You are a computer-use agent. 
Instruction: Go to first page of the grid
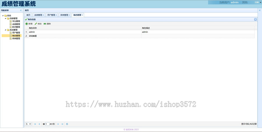point(35,124)
